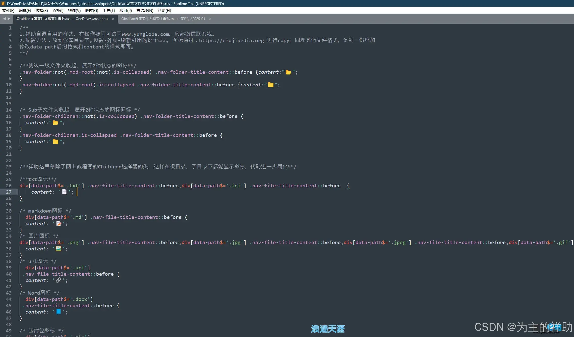574x337 pixels.
Task: Click the picture emoji on line 36
Action: 59,249
